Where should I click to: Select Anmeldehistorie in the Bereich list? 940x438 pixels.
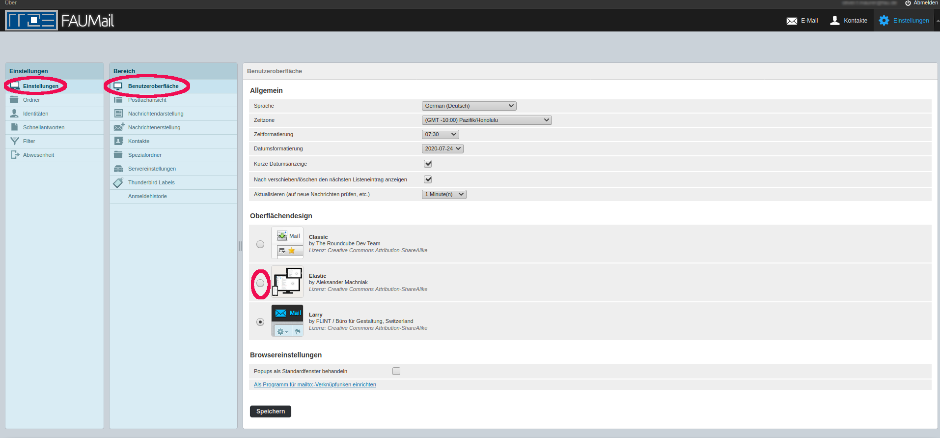coord(147,196)
